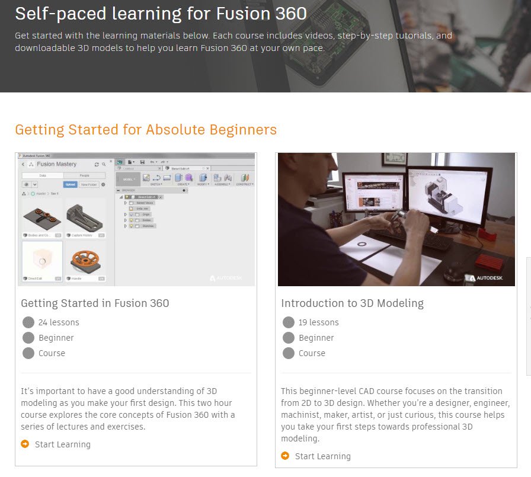Open the Getting Started in Fusion 360 thumbnail
The height and width of the screenshot is (477, 531).
(x=136, y=219)
